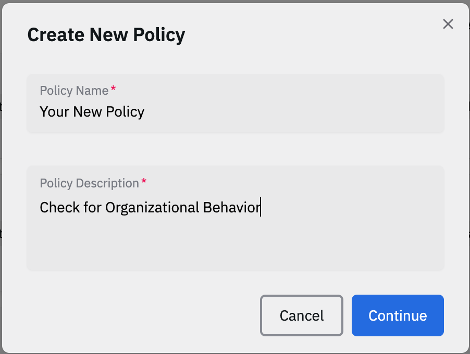Click the word "Behavior" in the description

tap(231, 208)
